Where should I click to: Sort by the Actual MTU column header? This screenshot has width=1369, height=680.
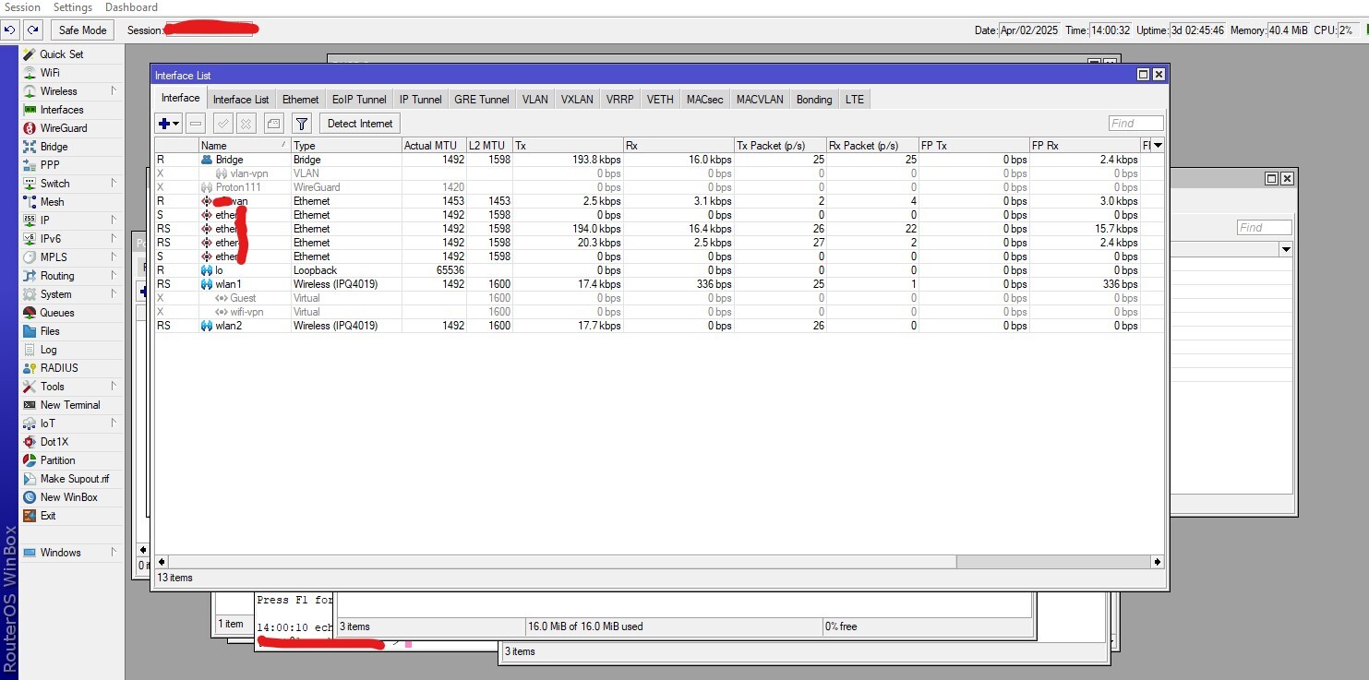(x=434, y=146)
